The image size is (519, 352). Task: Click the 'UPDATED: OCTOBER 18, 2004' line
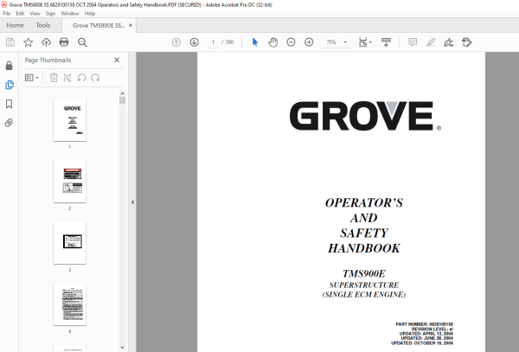422,343
